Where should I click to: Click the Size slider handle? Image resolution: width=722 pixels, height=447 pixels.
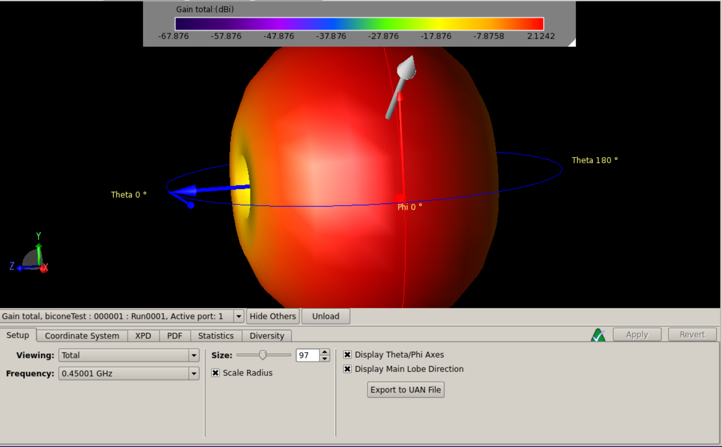tap(262, 355)
